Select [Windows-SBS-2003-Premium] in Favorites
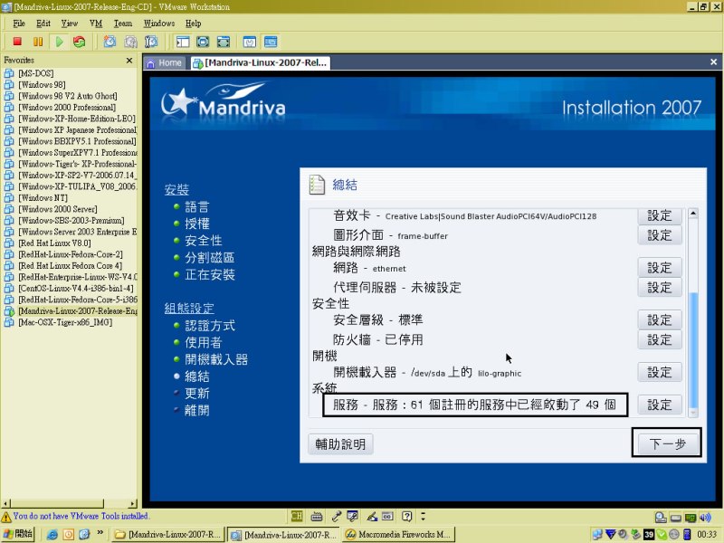The width and height of the screenshot is (724, 543). [71, 221]
